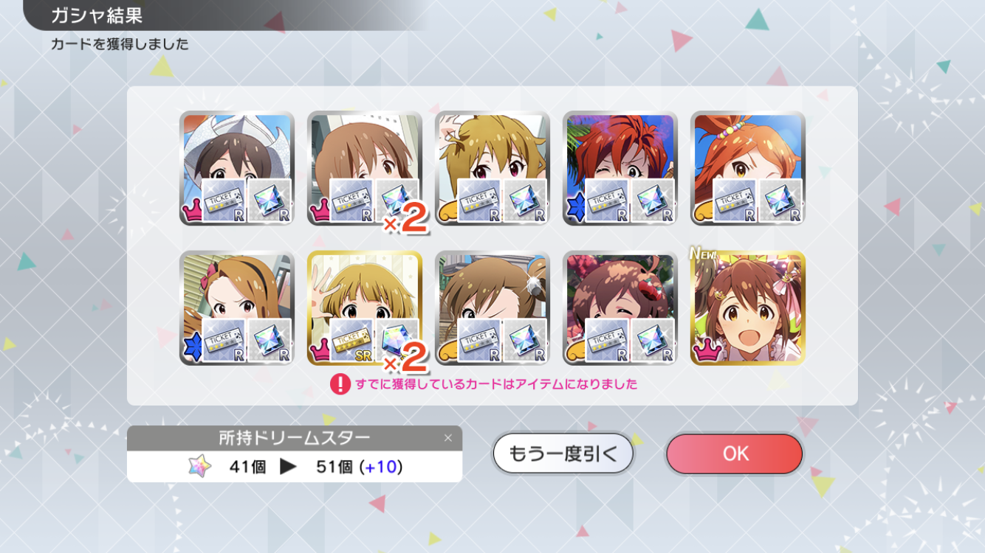This screenshot has width=985, height=553.
Task: Tap the rainbow Dream Star icon
Action: [x=200, y=467]
